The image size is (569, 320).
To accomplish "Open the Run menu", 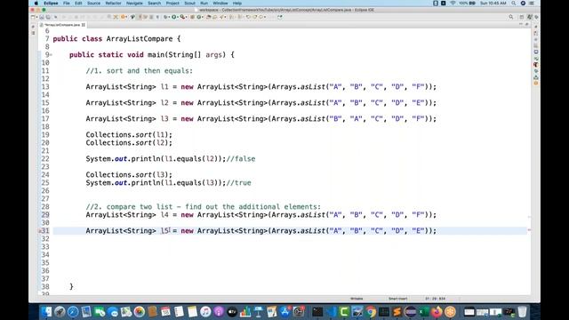I will tap(204, 3).
